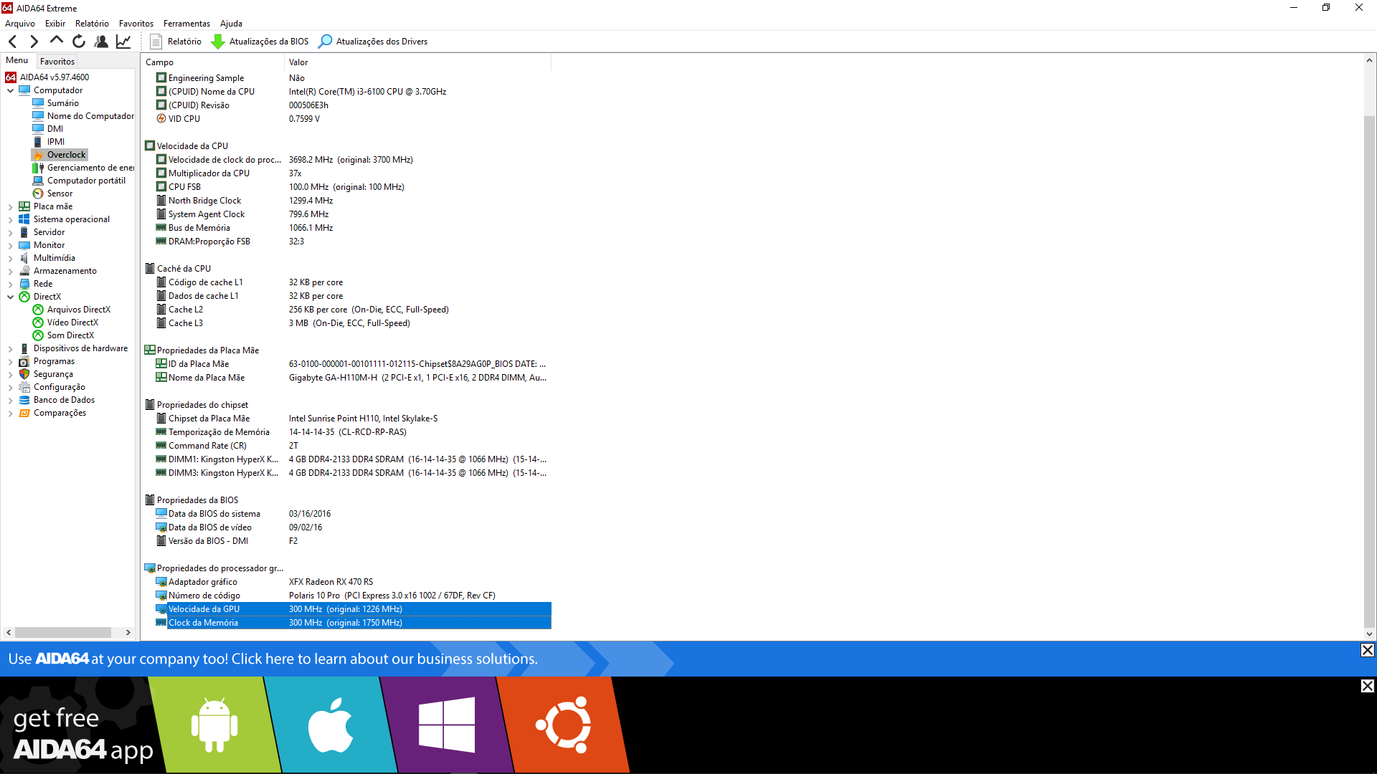1377x774 pixels.
Task: Select the IPMI tree item
Action: (x=55, y=142)
